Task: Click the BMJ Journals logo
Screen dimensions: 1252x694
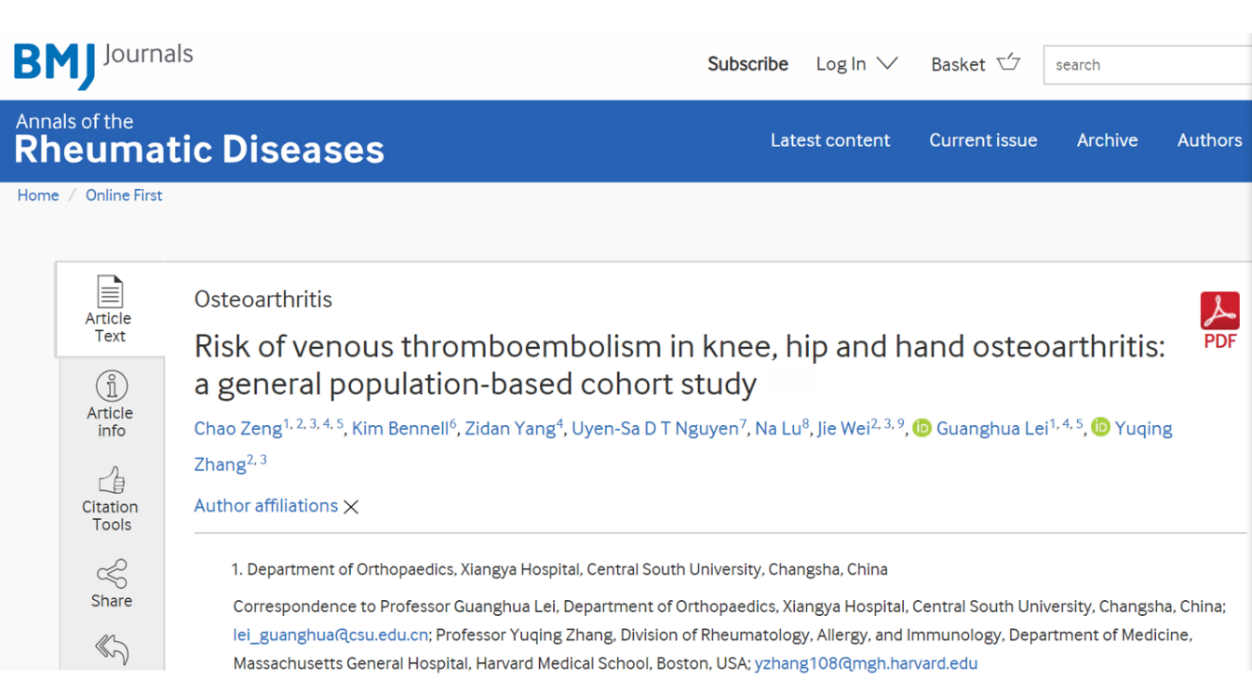Action: pyautogui.click(x=103, y=64)
